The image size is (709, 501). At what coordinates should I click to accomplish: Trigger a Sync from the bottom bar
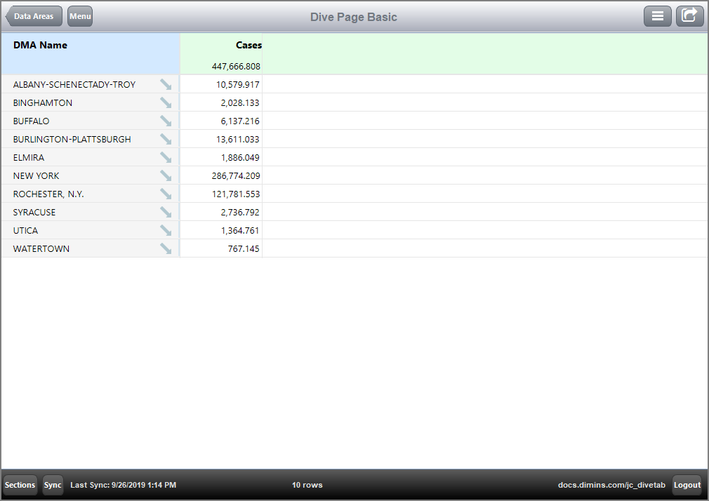(53, 485)
